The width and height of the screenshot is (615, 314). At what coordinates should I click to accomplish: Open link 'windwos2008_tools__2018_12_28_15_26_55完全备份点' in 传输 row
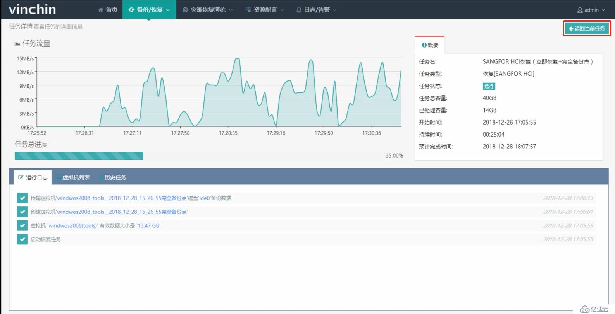tap(122, 198)
